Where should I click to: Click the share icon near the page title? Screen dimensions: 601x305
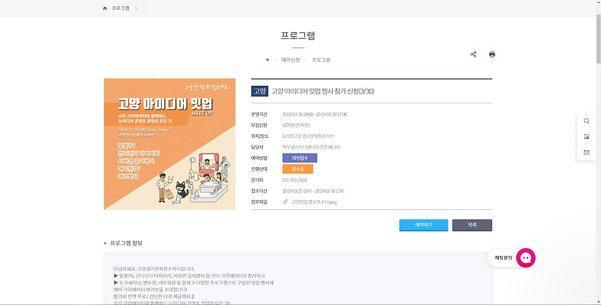[x=474, y=54]
